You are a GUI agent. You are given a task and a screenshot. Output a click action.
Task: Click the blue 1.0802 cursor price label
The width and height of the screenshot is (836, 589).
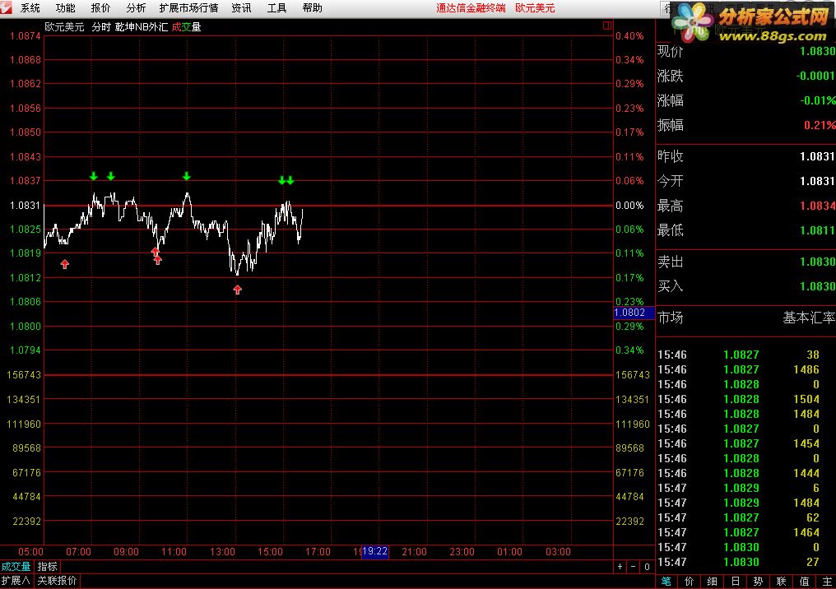click(x=634, y=313)
